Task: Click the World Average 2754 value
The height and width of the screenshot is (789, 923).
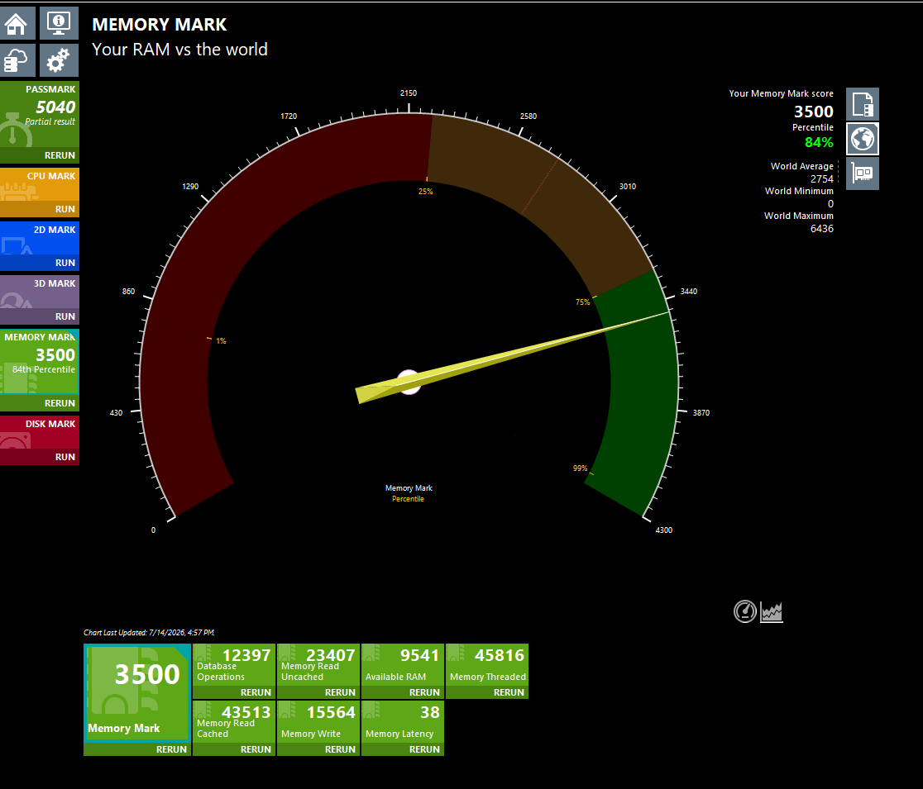Action: (x=822, y=178)
